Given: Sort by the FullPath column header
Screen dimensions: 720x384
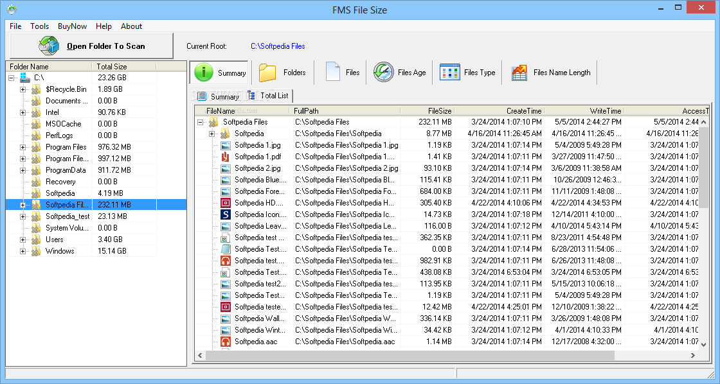Looking at the screenshot, I should 345,110.
